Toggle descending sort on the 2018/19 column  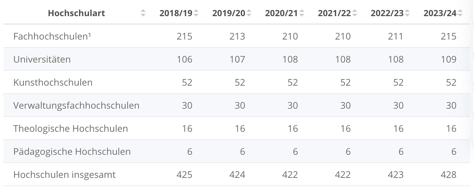[x=196, y=15]
